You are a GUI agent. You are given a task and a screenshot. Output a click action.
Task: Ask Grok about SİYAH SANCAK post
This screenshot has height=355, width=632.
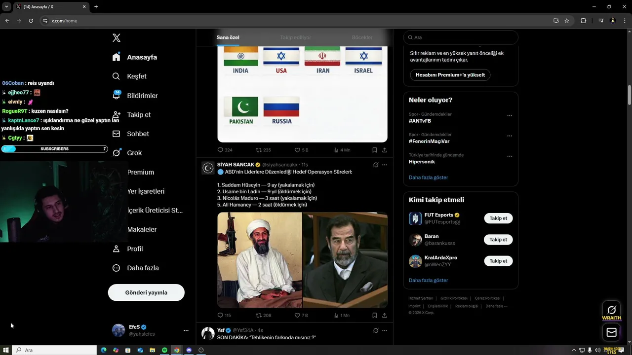376,165
